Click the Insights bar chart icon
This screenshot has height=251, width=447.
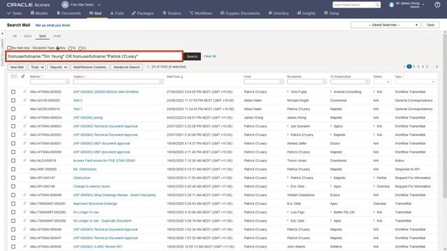point(299,13)
